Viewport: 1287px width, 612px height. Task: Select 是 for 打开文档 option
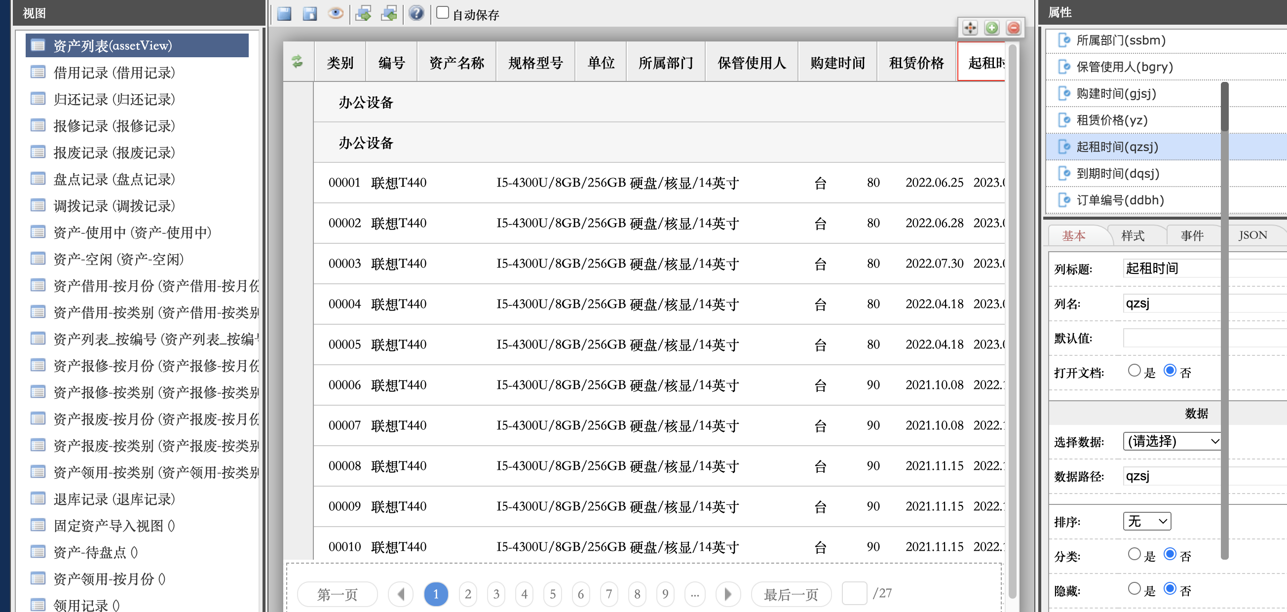point(1134,371)
